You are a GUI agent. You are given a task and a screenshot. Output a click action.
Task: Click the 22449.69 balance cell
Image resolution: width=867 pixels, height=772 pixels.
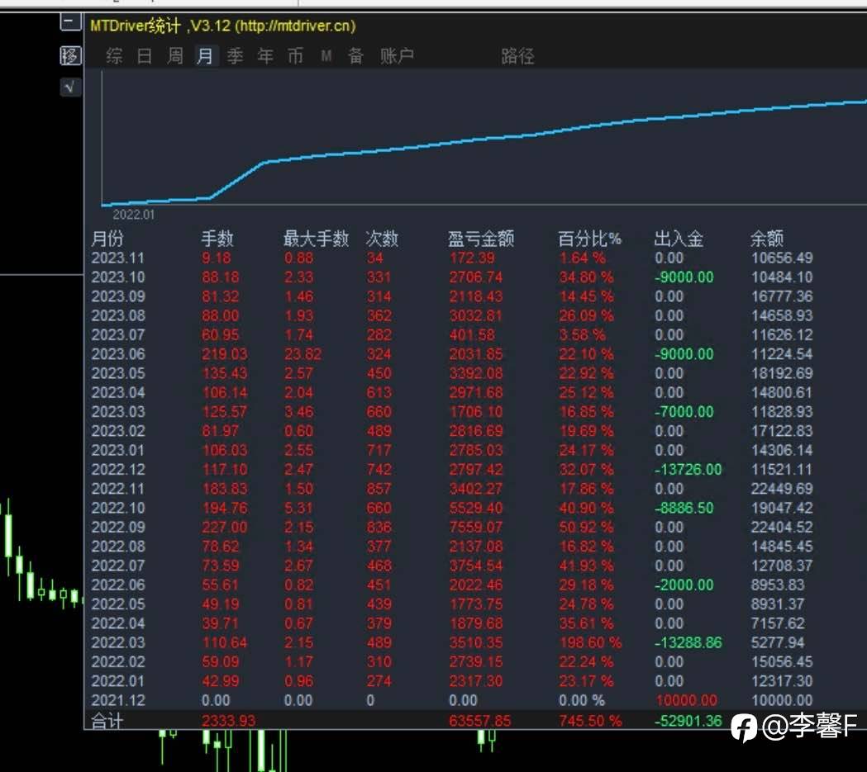(x=782, y=489)
